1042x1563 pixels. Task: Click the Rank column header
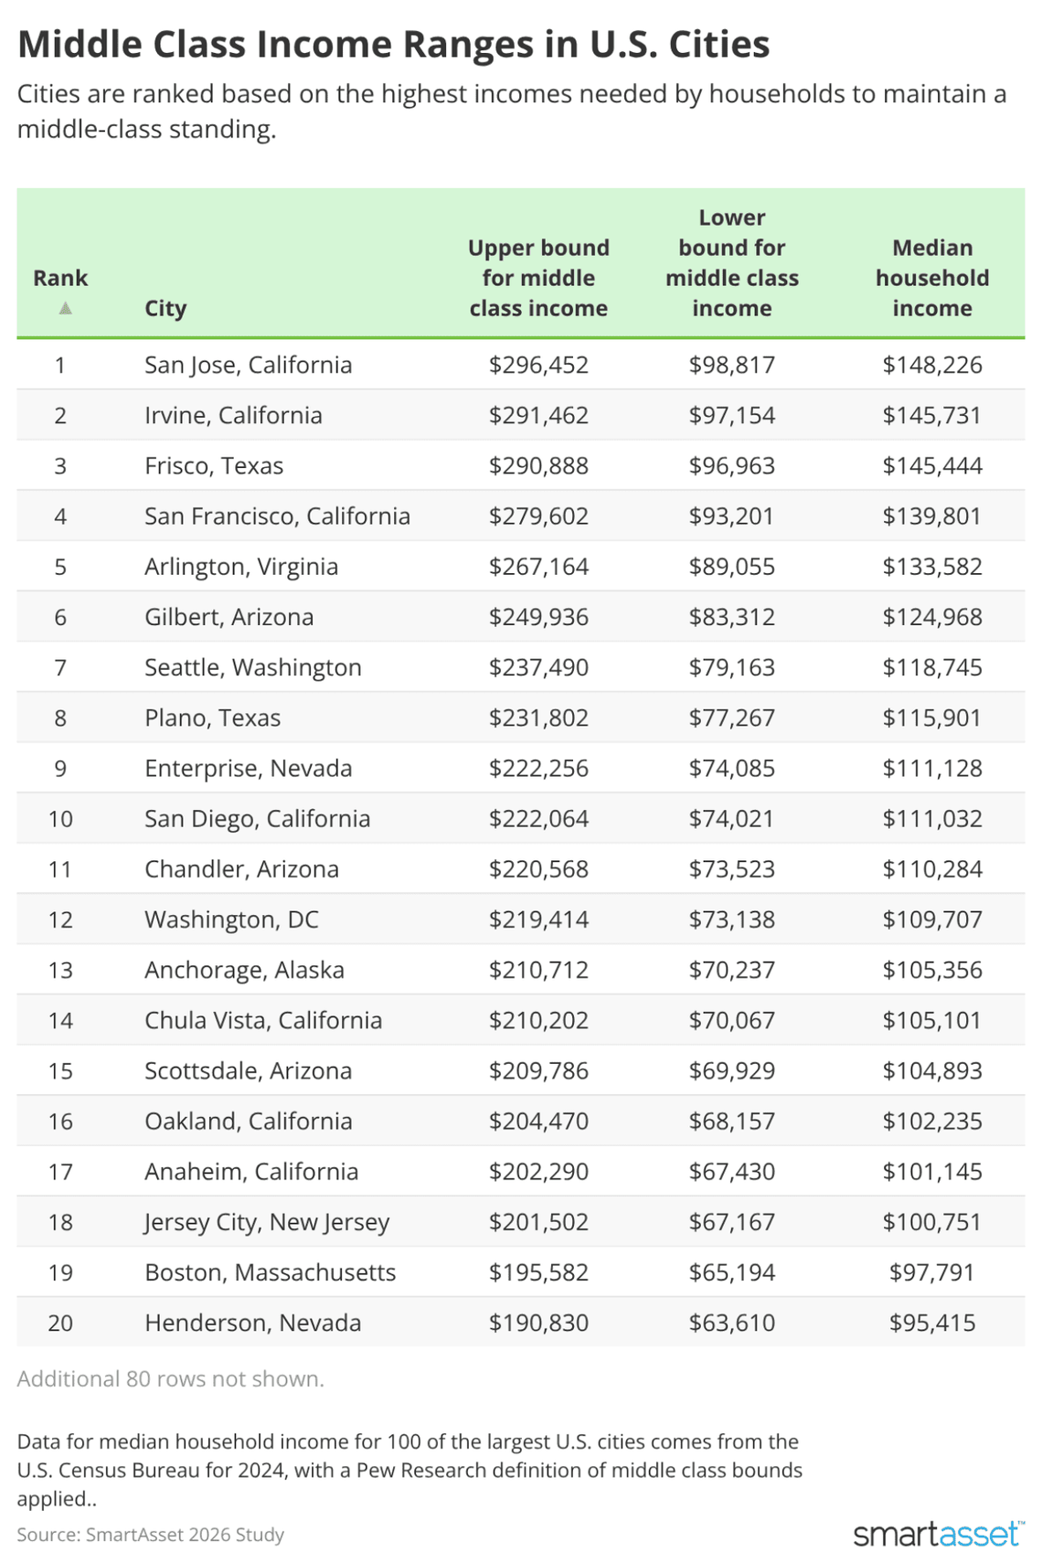click(x=60, y=278)
